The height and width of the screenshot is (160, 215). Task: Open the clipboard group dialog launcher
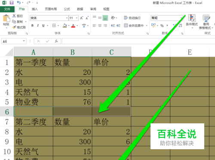click(x=27, y=34)
